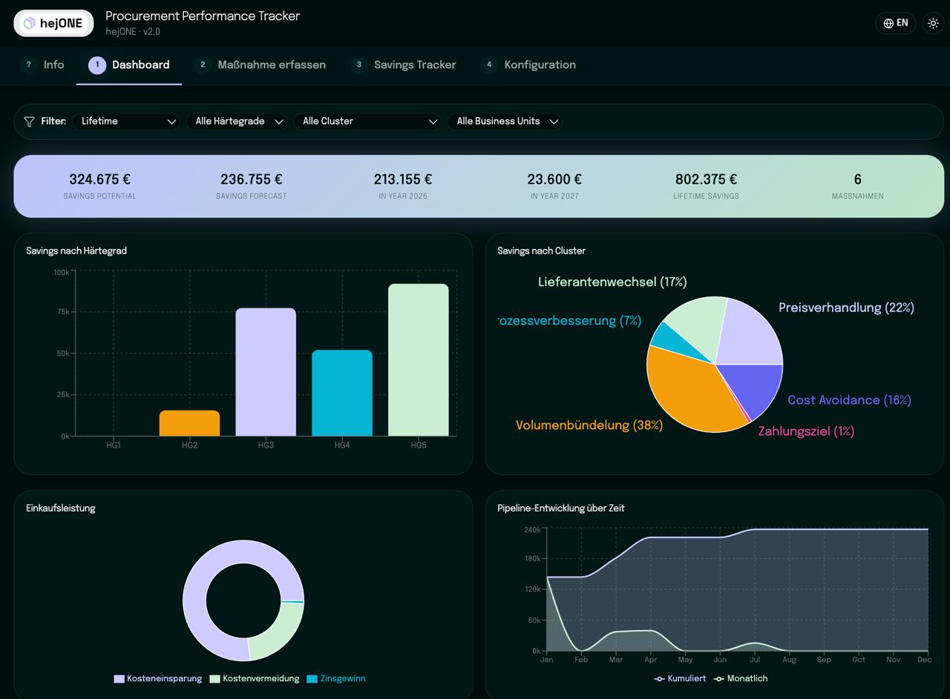950x699 pixels.
Task: Click the funnel filter icon
Action: coord(29,122)
